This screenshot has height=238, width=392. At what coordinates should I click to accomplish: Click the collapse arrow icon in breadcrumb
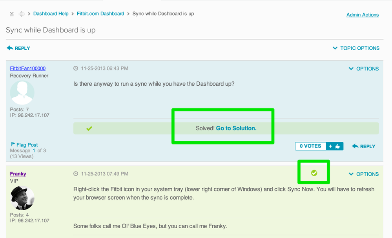tap(12, 14)
